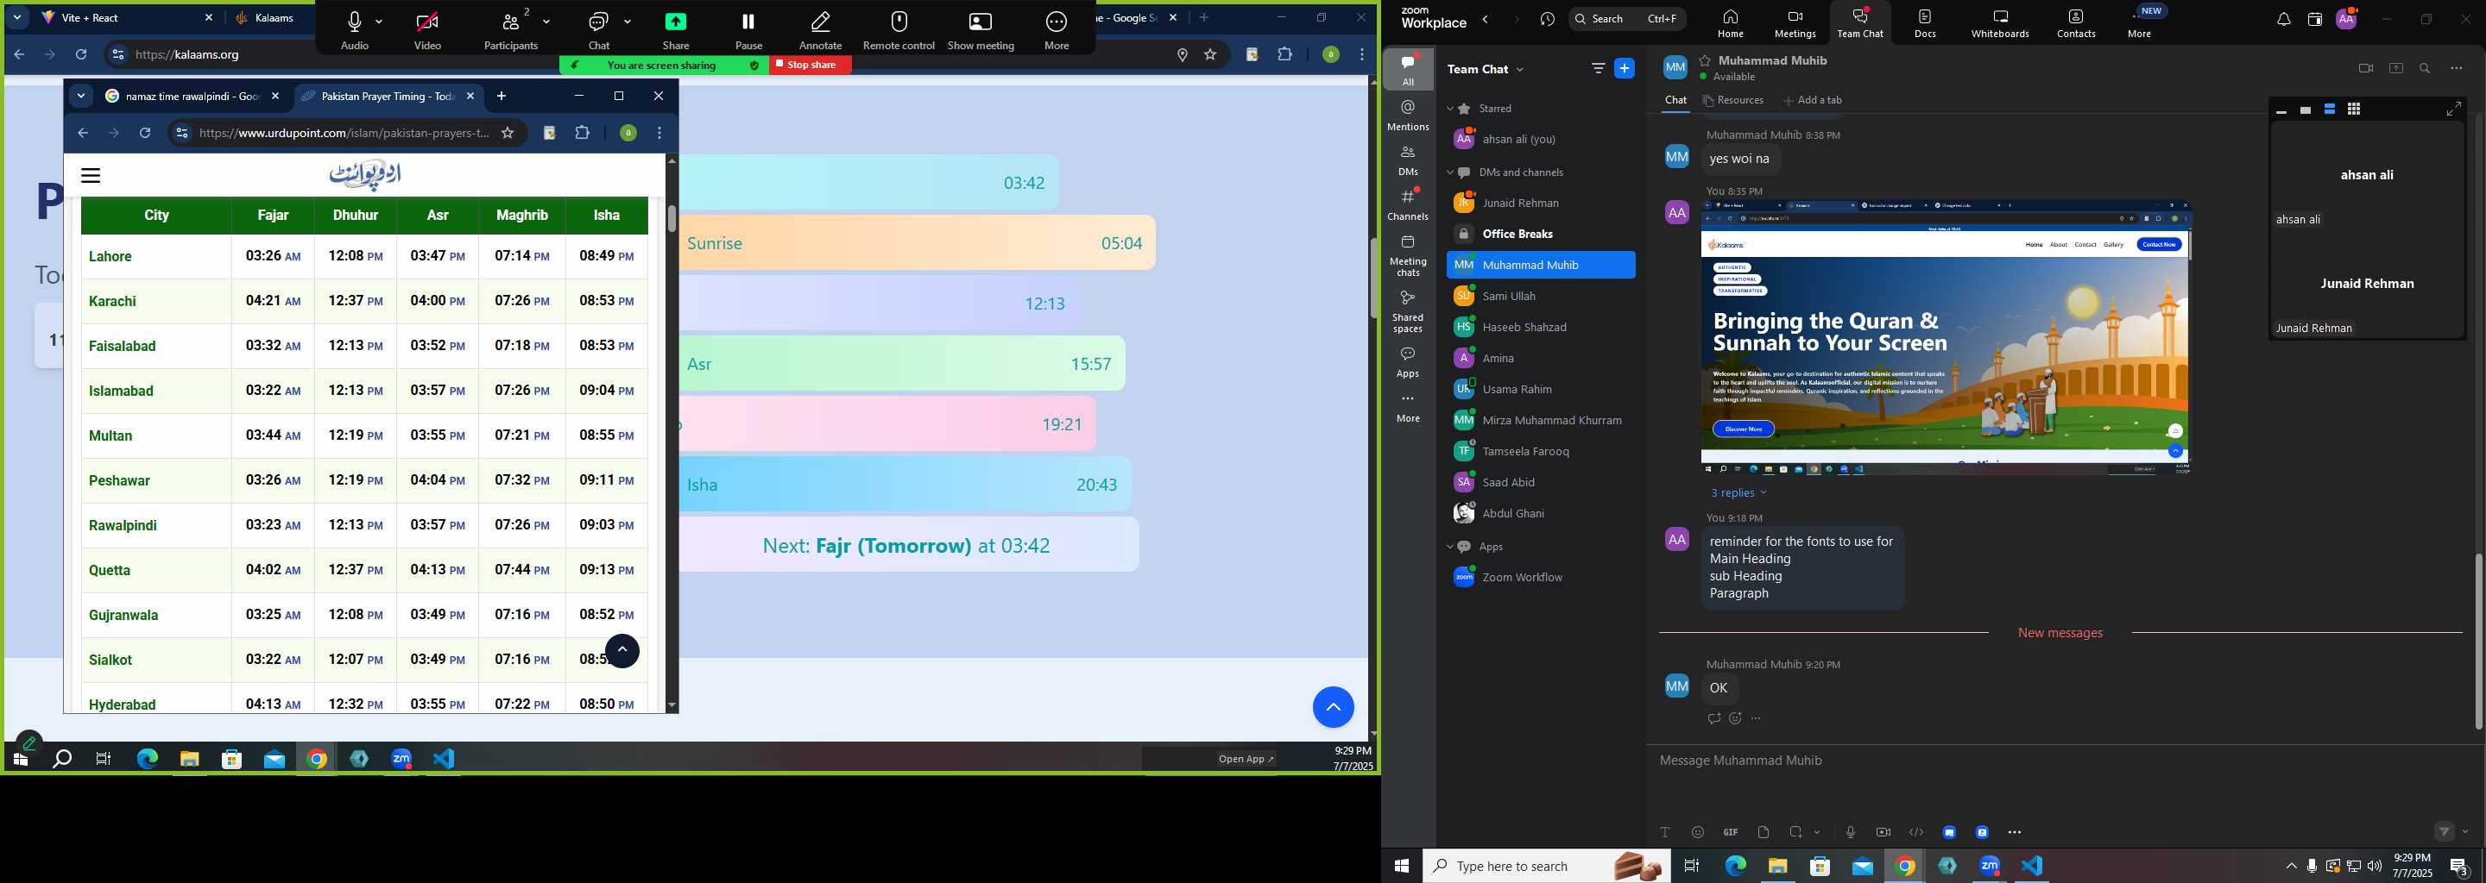Expand 3 replies thread
Viewport: 2486px width, 883px height.
click(x=1738, y=492)
